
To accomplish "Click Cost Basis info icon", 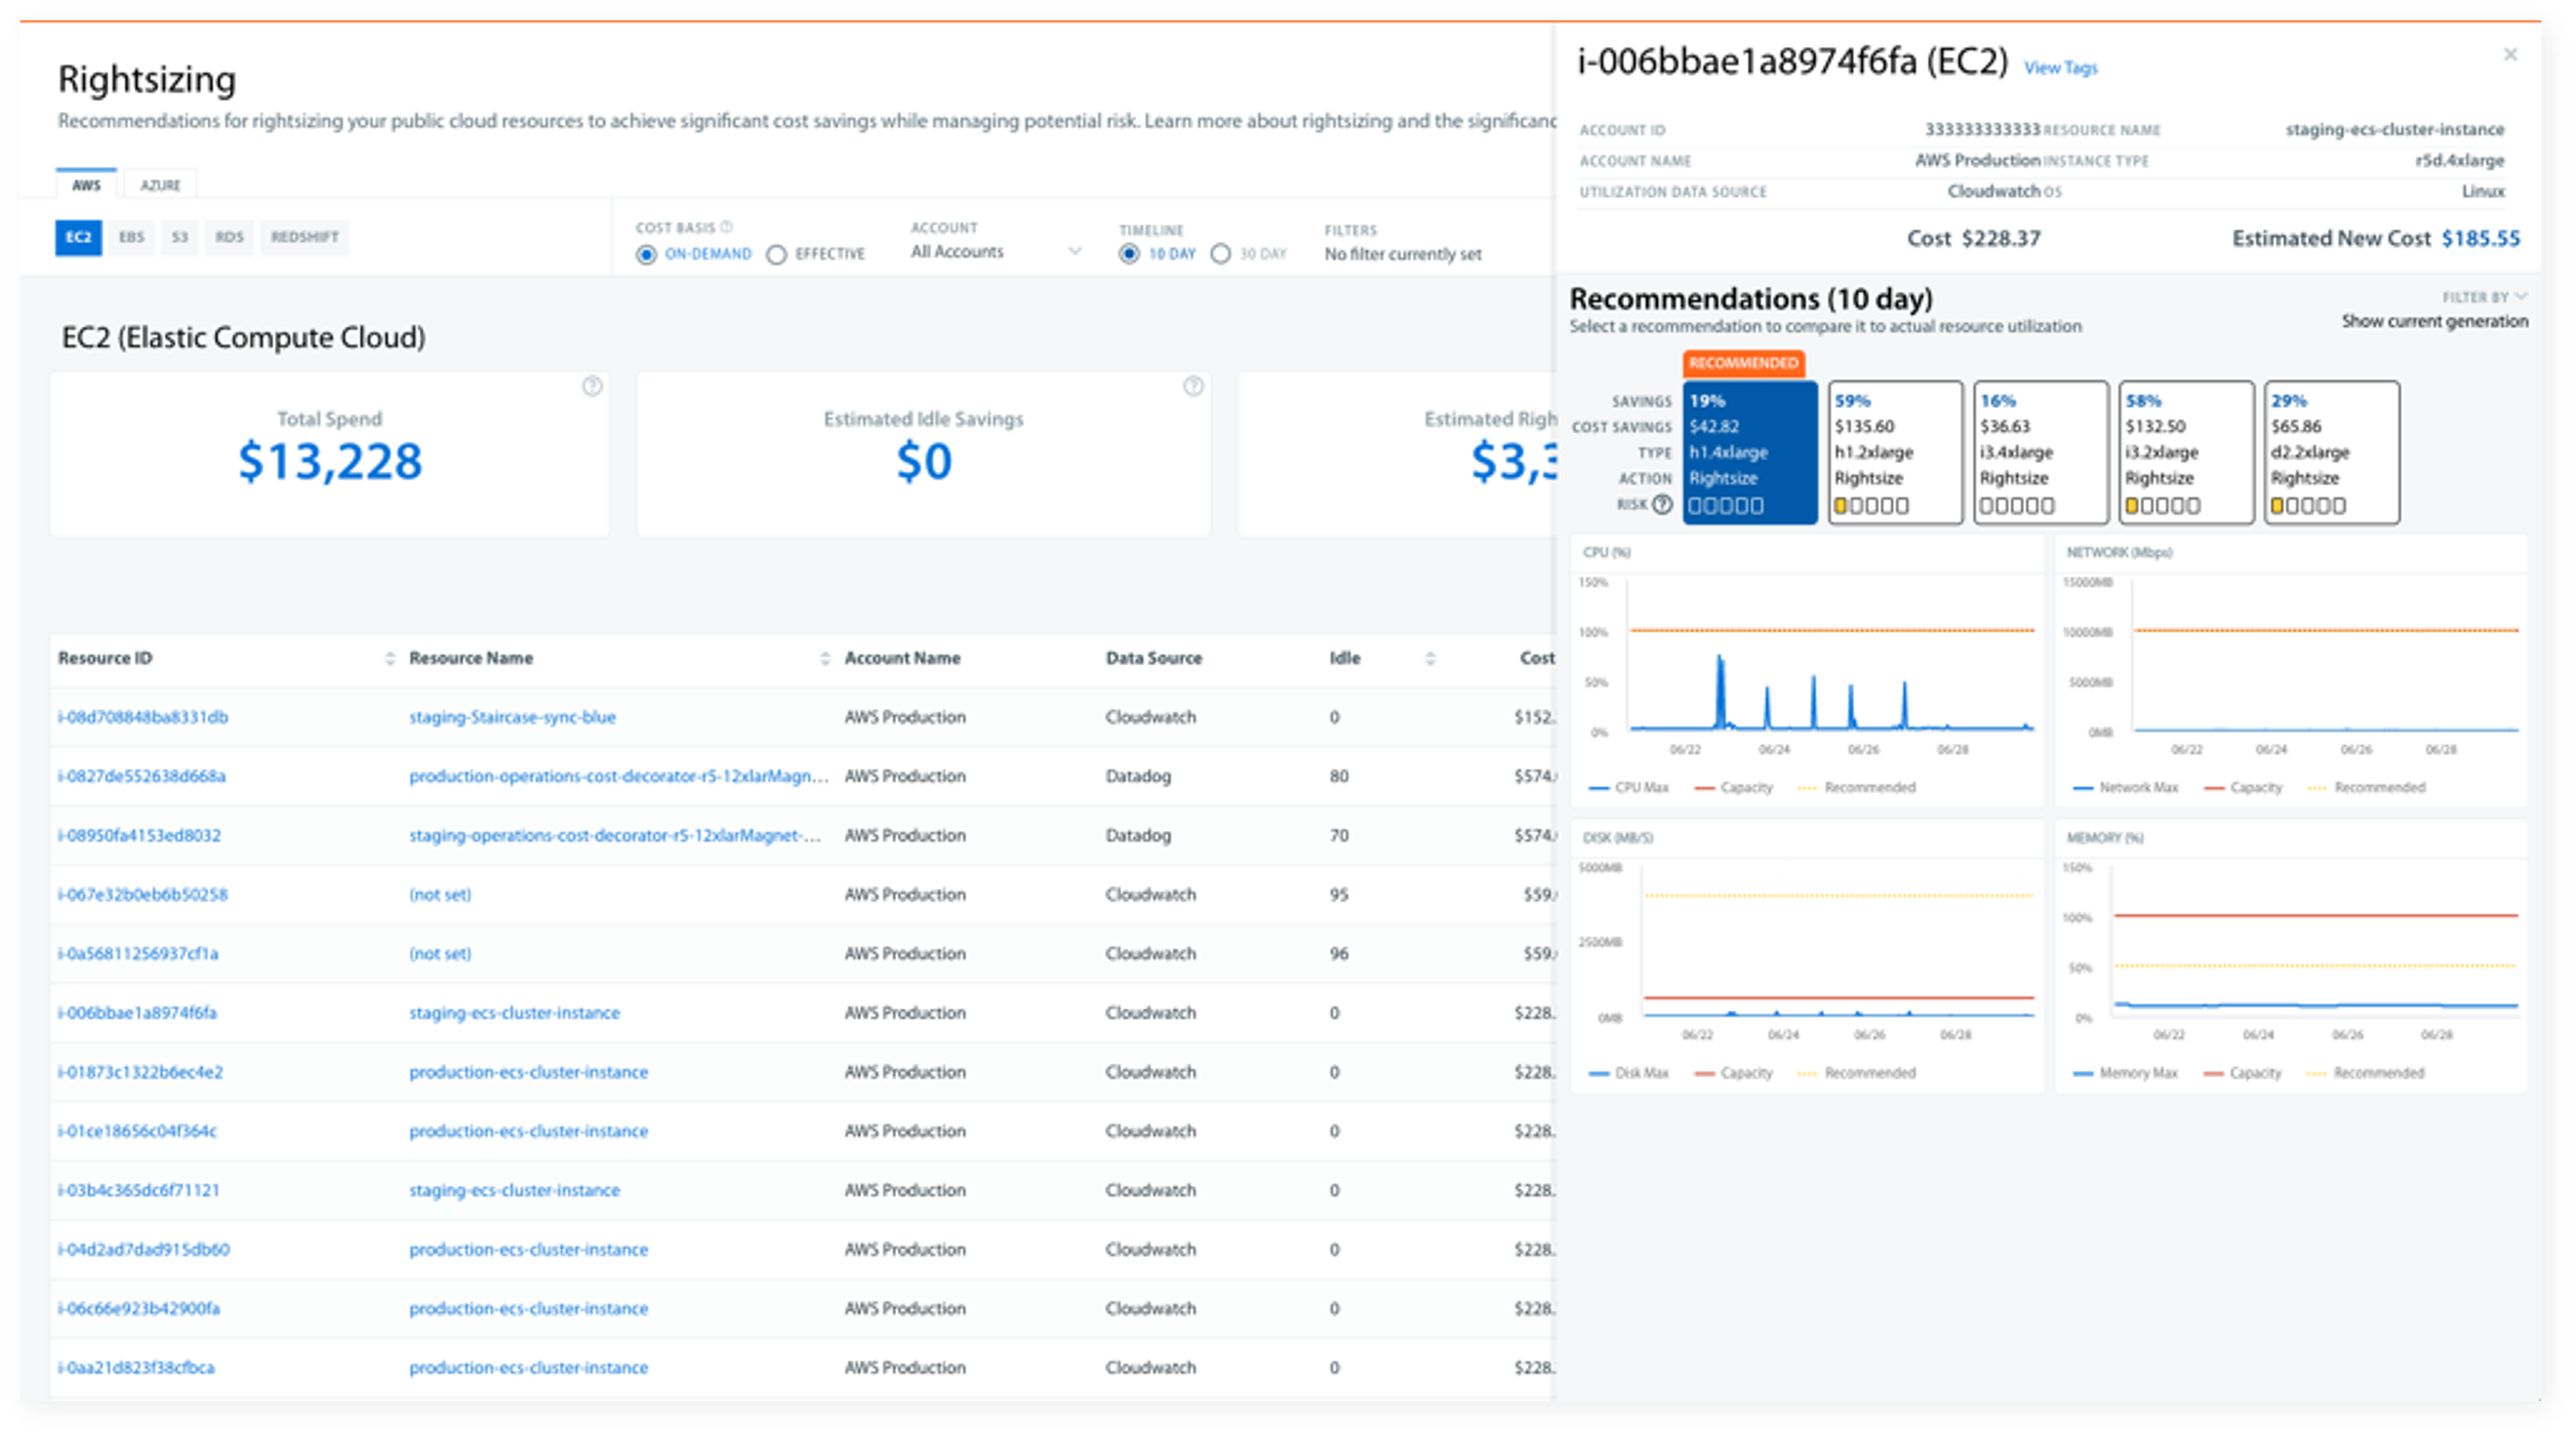I will tap(727, 227).
